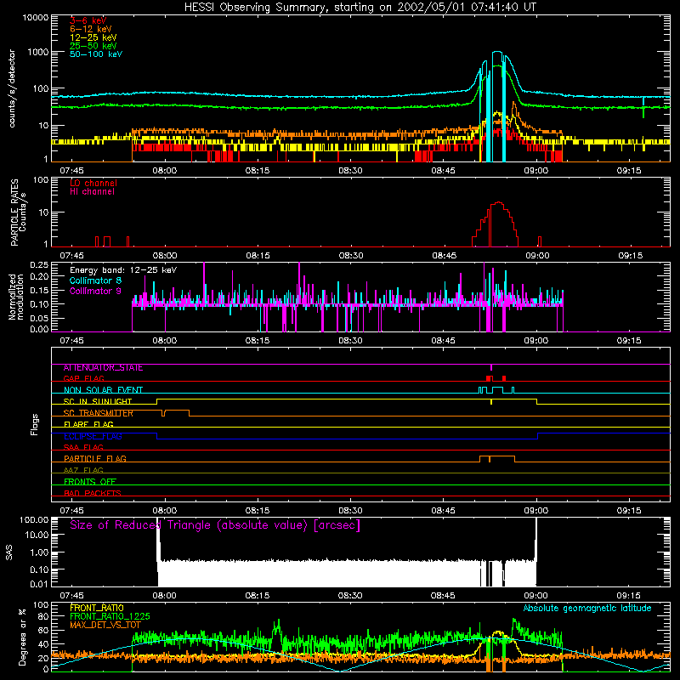
Task: Click the counts/s/detector axis label
Action: pos(12,88)
